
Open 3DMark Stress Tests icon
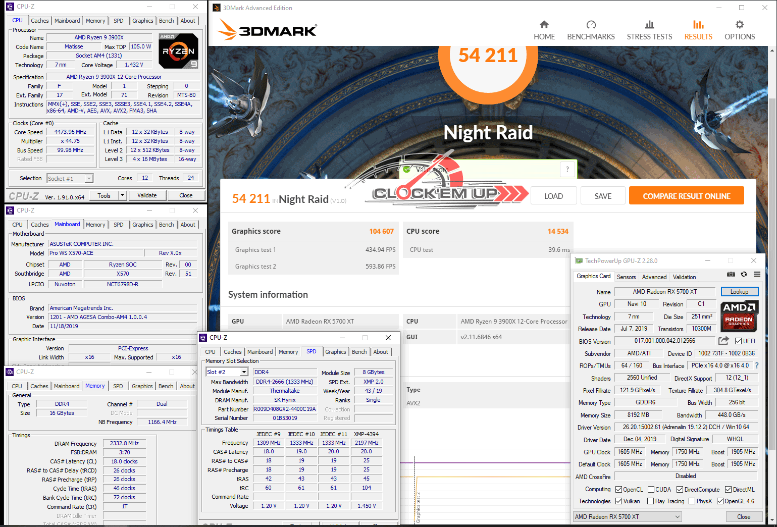[x=649, y=25]
